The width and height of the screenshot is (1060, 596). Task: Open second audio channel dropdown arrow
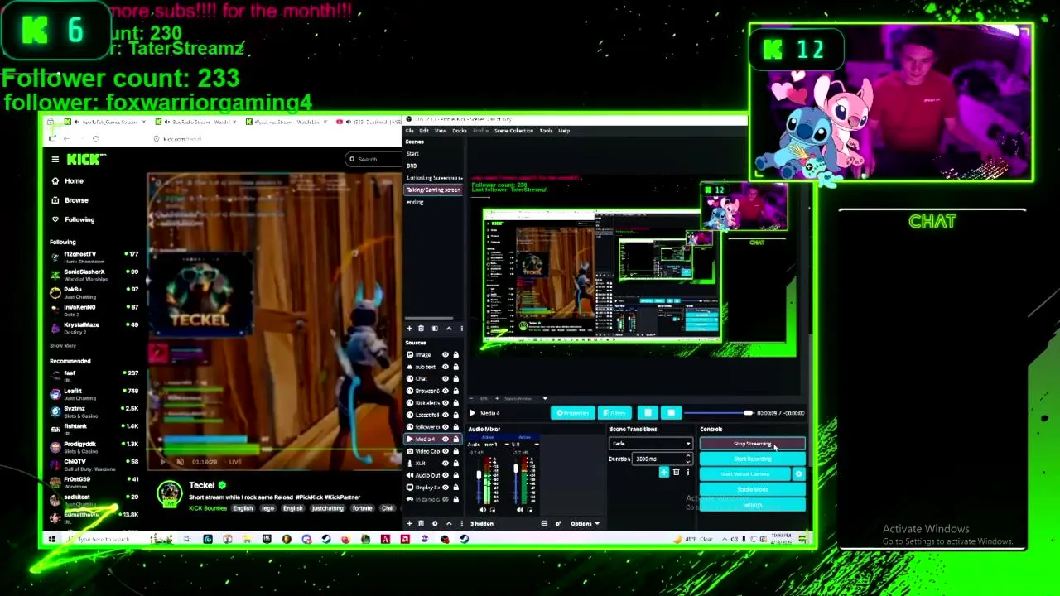pos(536,445)
